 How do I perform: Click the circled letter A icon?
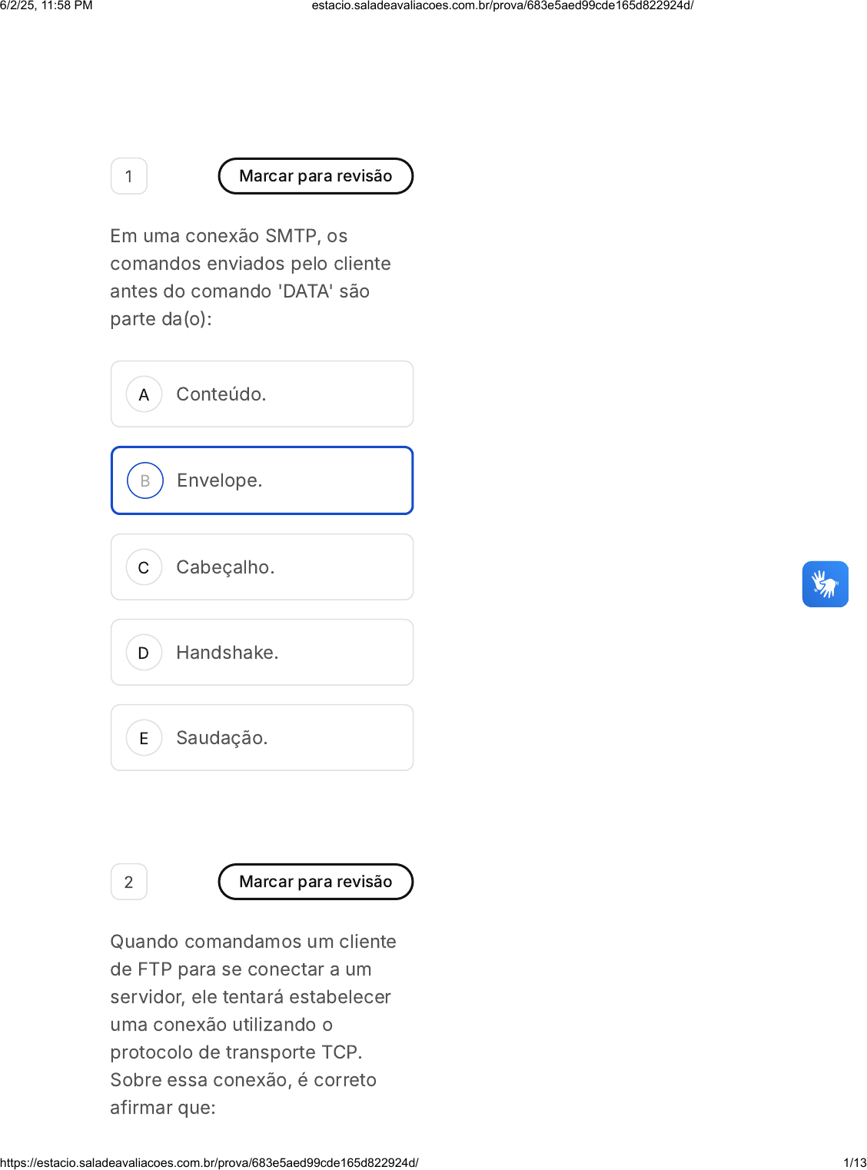tap(144, 394)
